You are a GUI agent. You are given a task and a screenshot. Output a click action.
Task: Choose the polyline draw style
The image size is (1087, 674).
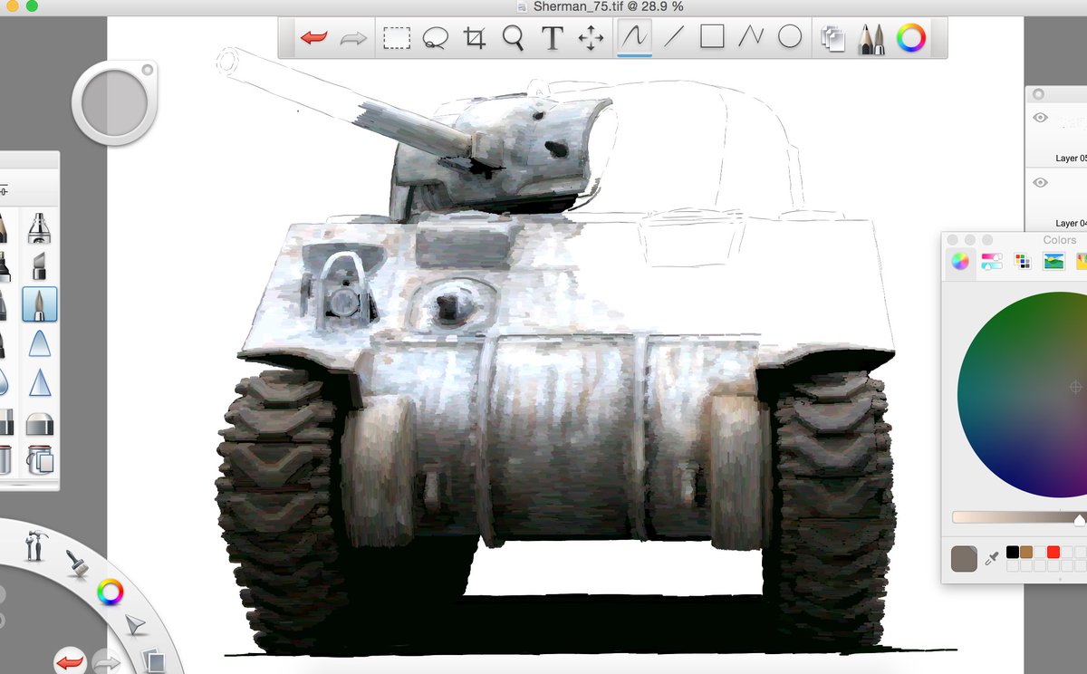(x=751, y=38)
